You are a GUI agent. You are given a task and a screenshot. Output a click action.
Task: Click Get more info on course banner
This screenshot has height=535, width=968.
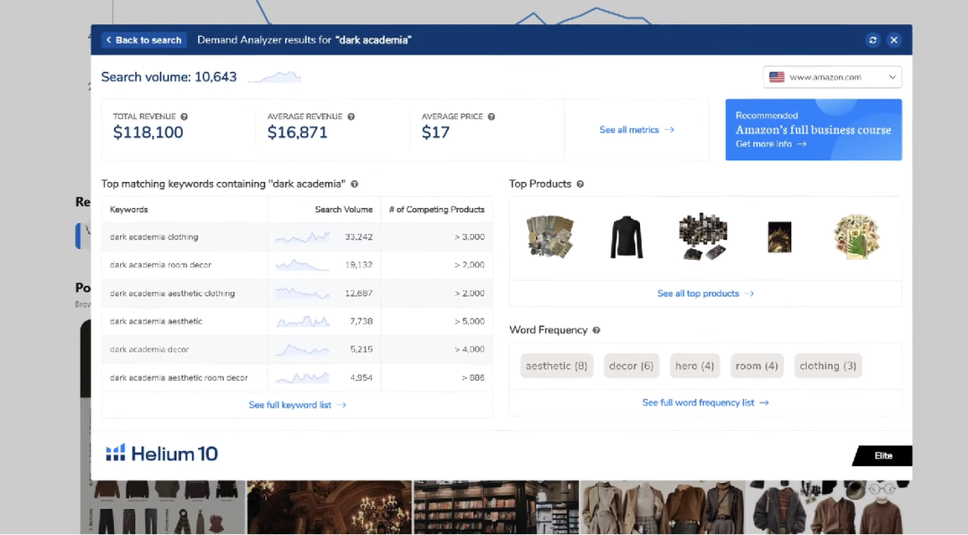pos(771,144)
